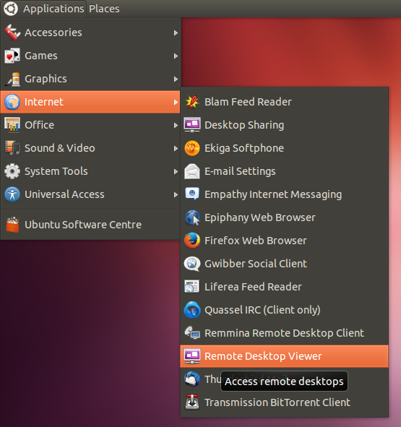Launch Gwibber Social Client

tap(285, 264)
